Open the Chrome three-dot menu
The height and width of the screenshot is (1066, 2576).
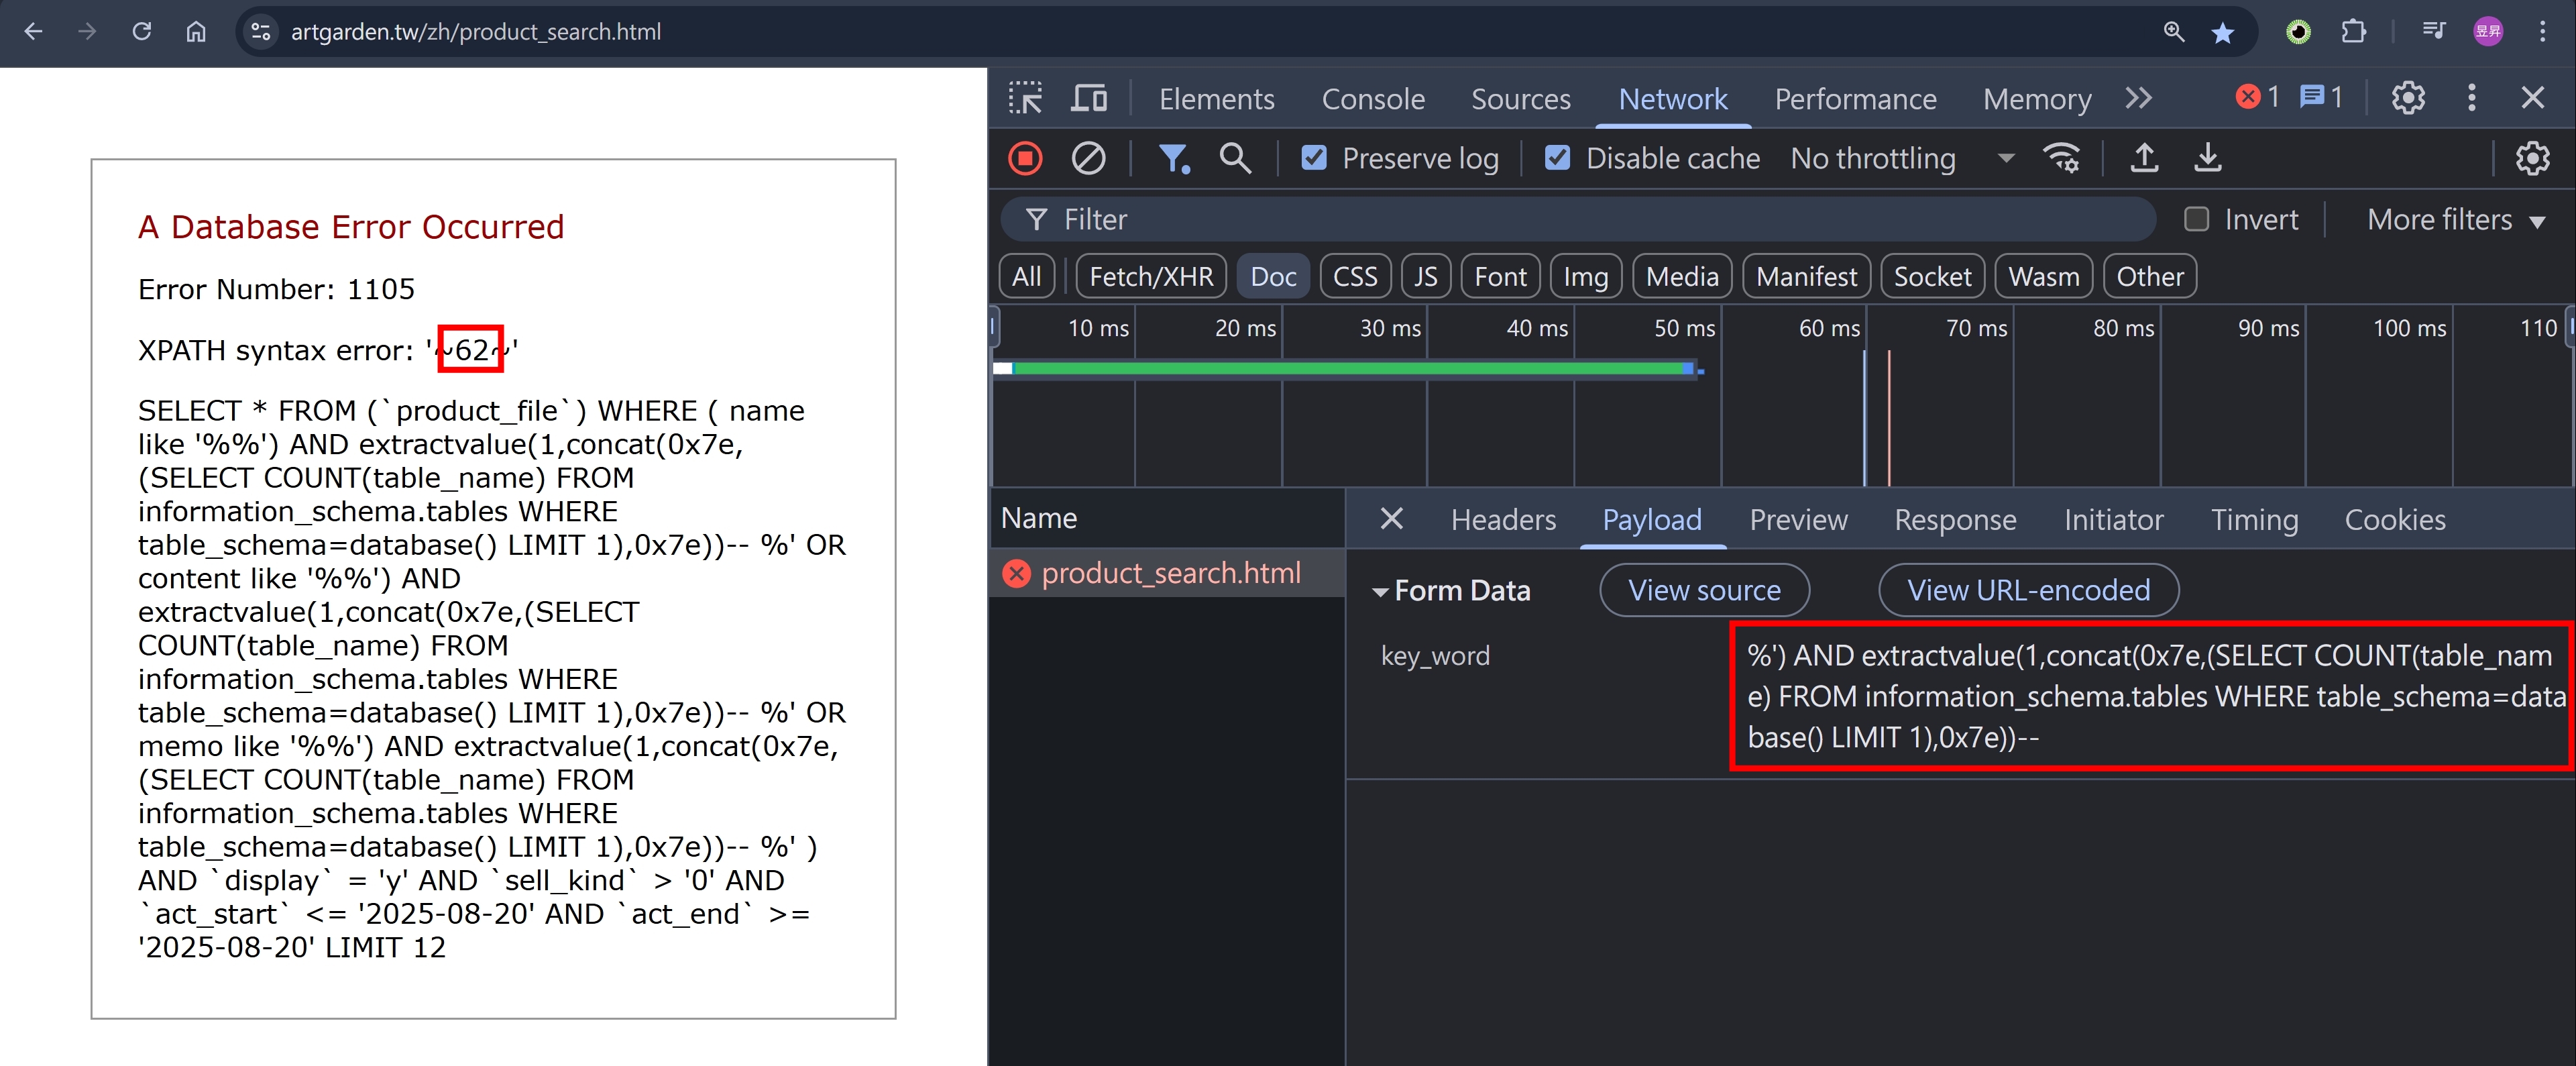2543,32
